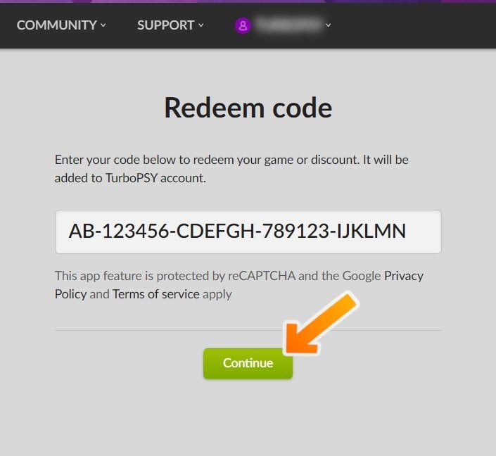Click the horizontal divider above Continue

(x=248, y=330)
